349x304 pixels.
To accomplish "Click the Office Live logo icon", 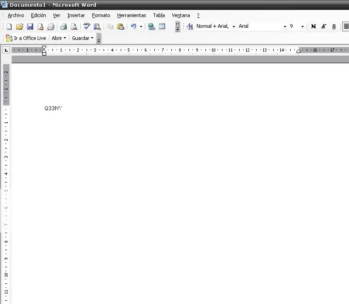I will [9, 38].
